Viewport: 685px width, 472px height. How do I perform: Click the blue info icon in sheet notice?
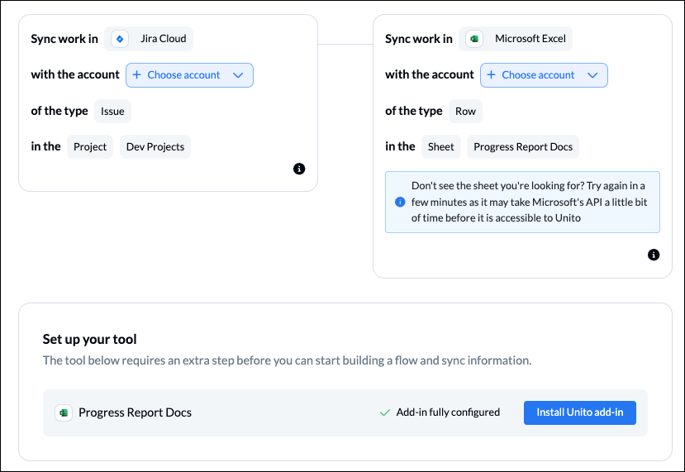point(400,202)
